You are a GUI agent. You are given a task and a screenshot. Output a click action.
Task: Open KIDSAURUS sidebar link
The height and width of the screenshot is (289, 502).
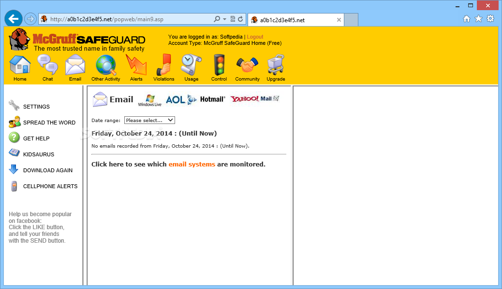(x=39, y=154)
